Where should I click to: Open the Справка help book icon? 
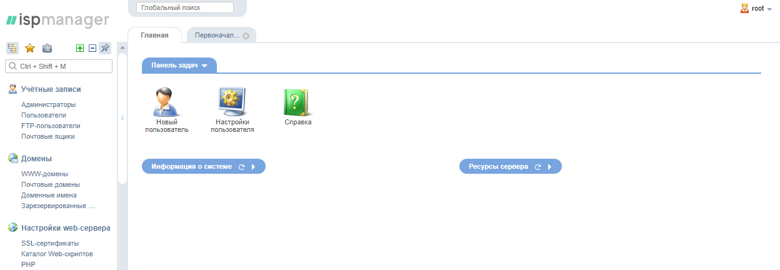297,107
